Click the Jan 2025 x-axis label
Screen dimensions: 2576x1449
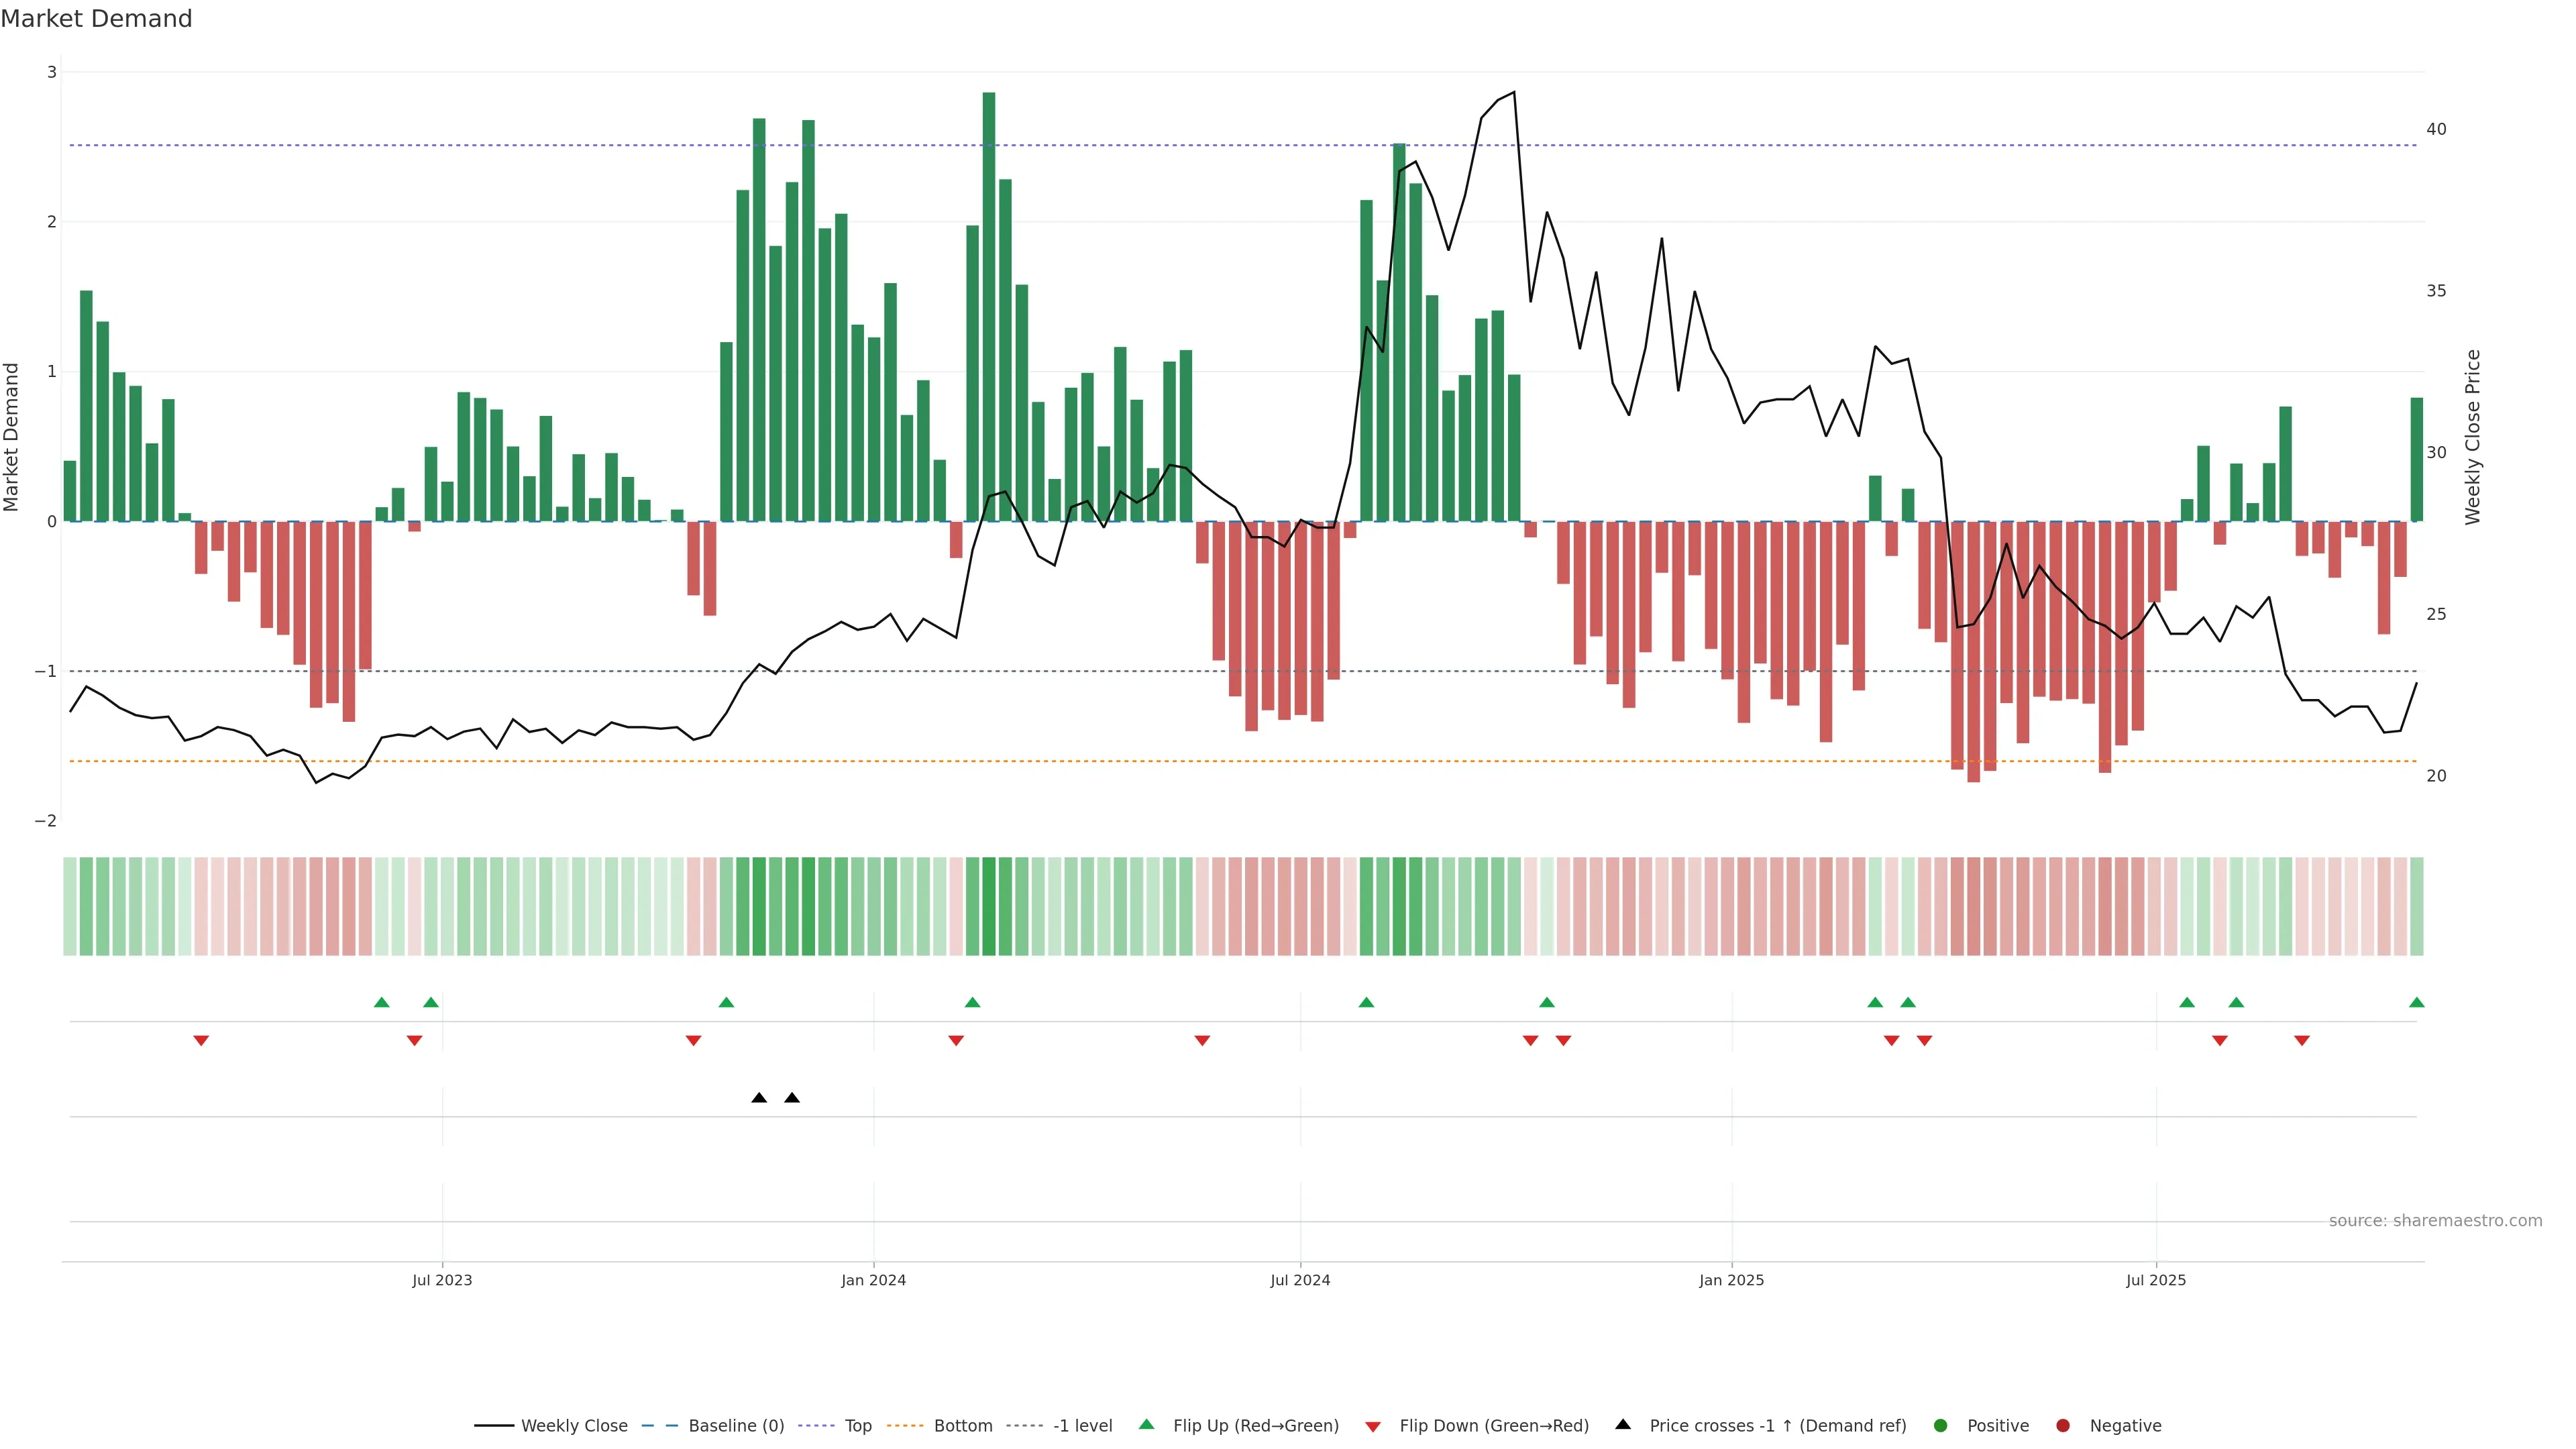pos(1731,1281)
